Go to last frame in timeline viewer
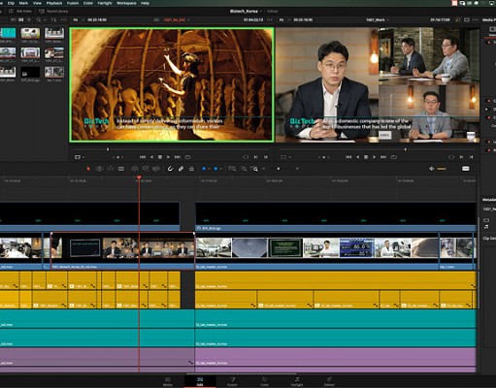Screen dimensions: 496x388 383,157
